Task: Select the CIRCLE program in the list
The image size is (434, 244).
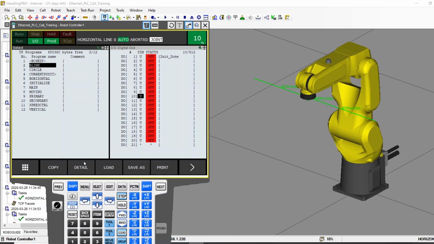Action: click(36, 69)
